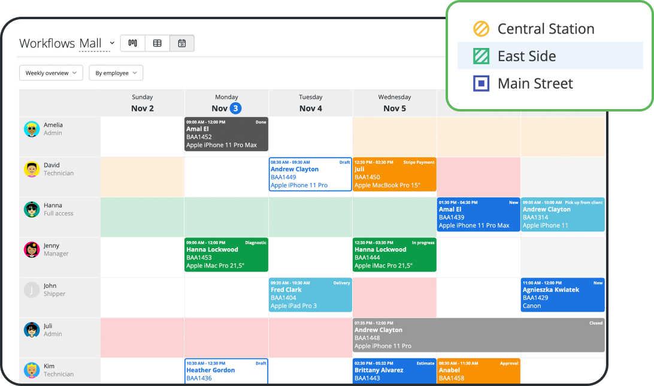Image resolution: width=654 pixels, height=386 pixels.
Task: Open Juli's BAA1450 Stripe Payment card
Action: [x=394, y=174]
